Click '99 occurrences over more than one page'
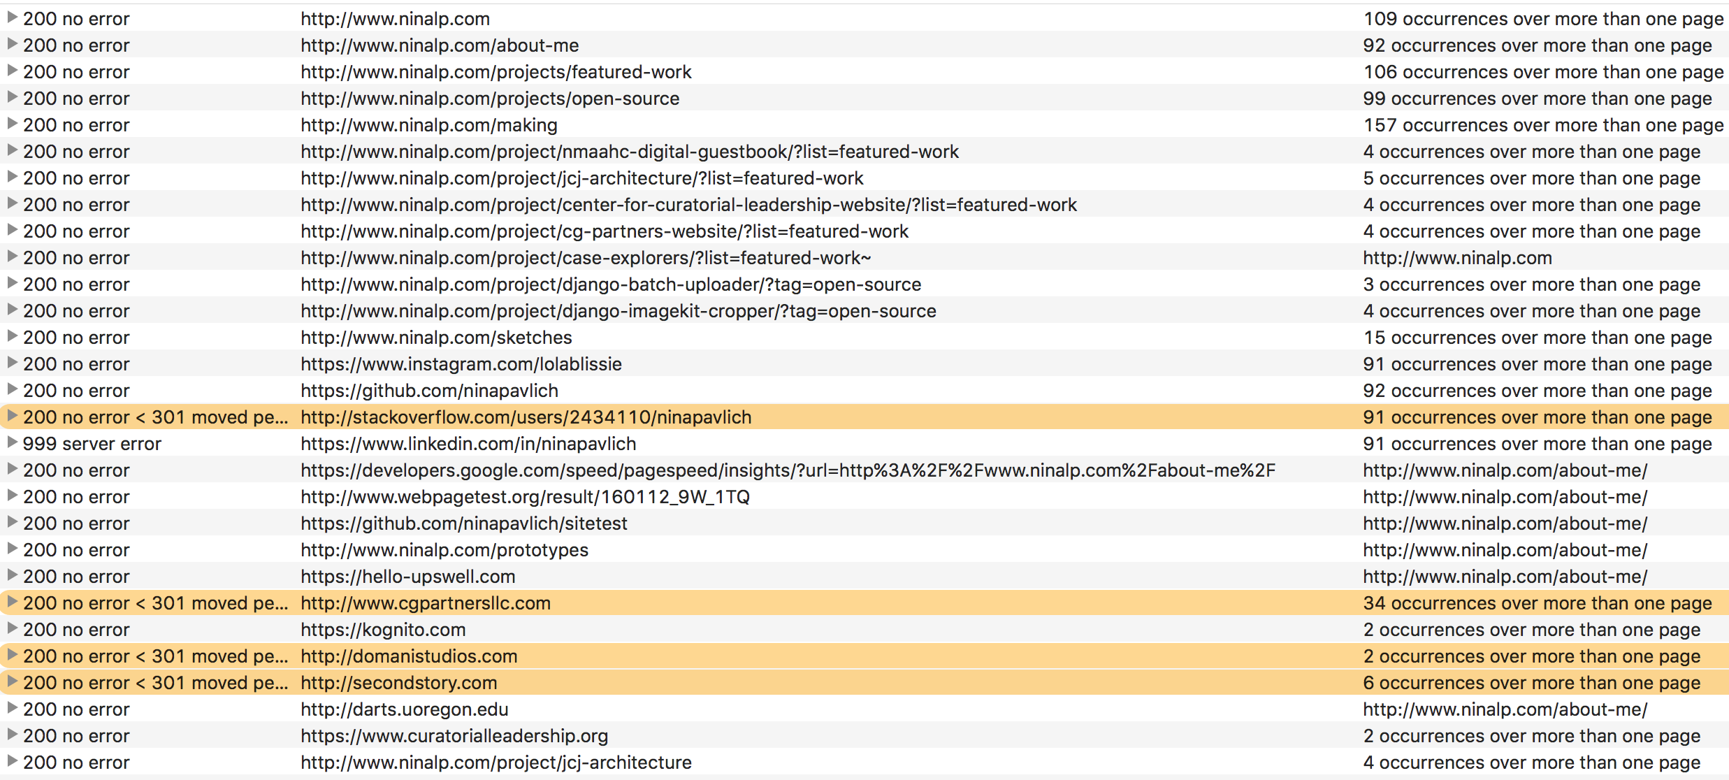 tap(1538, 99)
